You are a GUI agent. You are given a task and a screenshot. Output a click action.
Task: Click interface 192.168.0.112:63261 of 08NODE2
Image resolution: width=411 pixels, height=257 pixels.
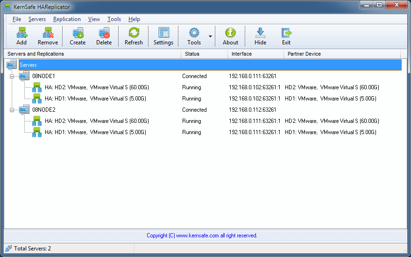click(252, 110)
